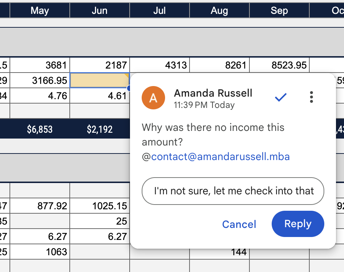Click the cell containing 3166.95

40,81
